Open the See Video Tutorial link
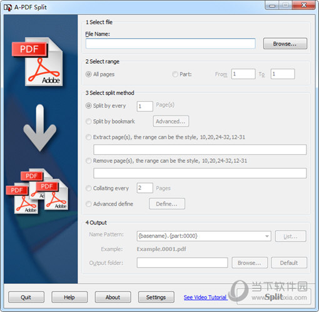 [x=205, y=298]
